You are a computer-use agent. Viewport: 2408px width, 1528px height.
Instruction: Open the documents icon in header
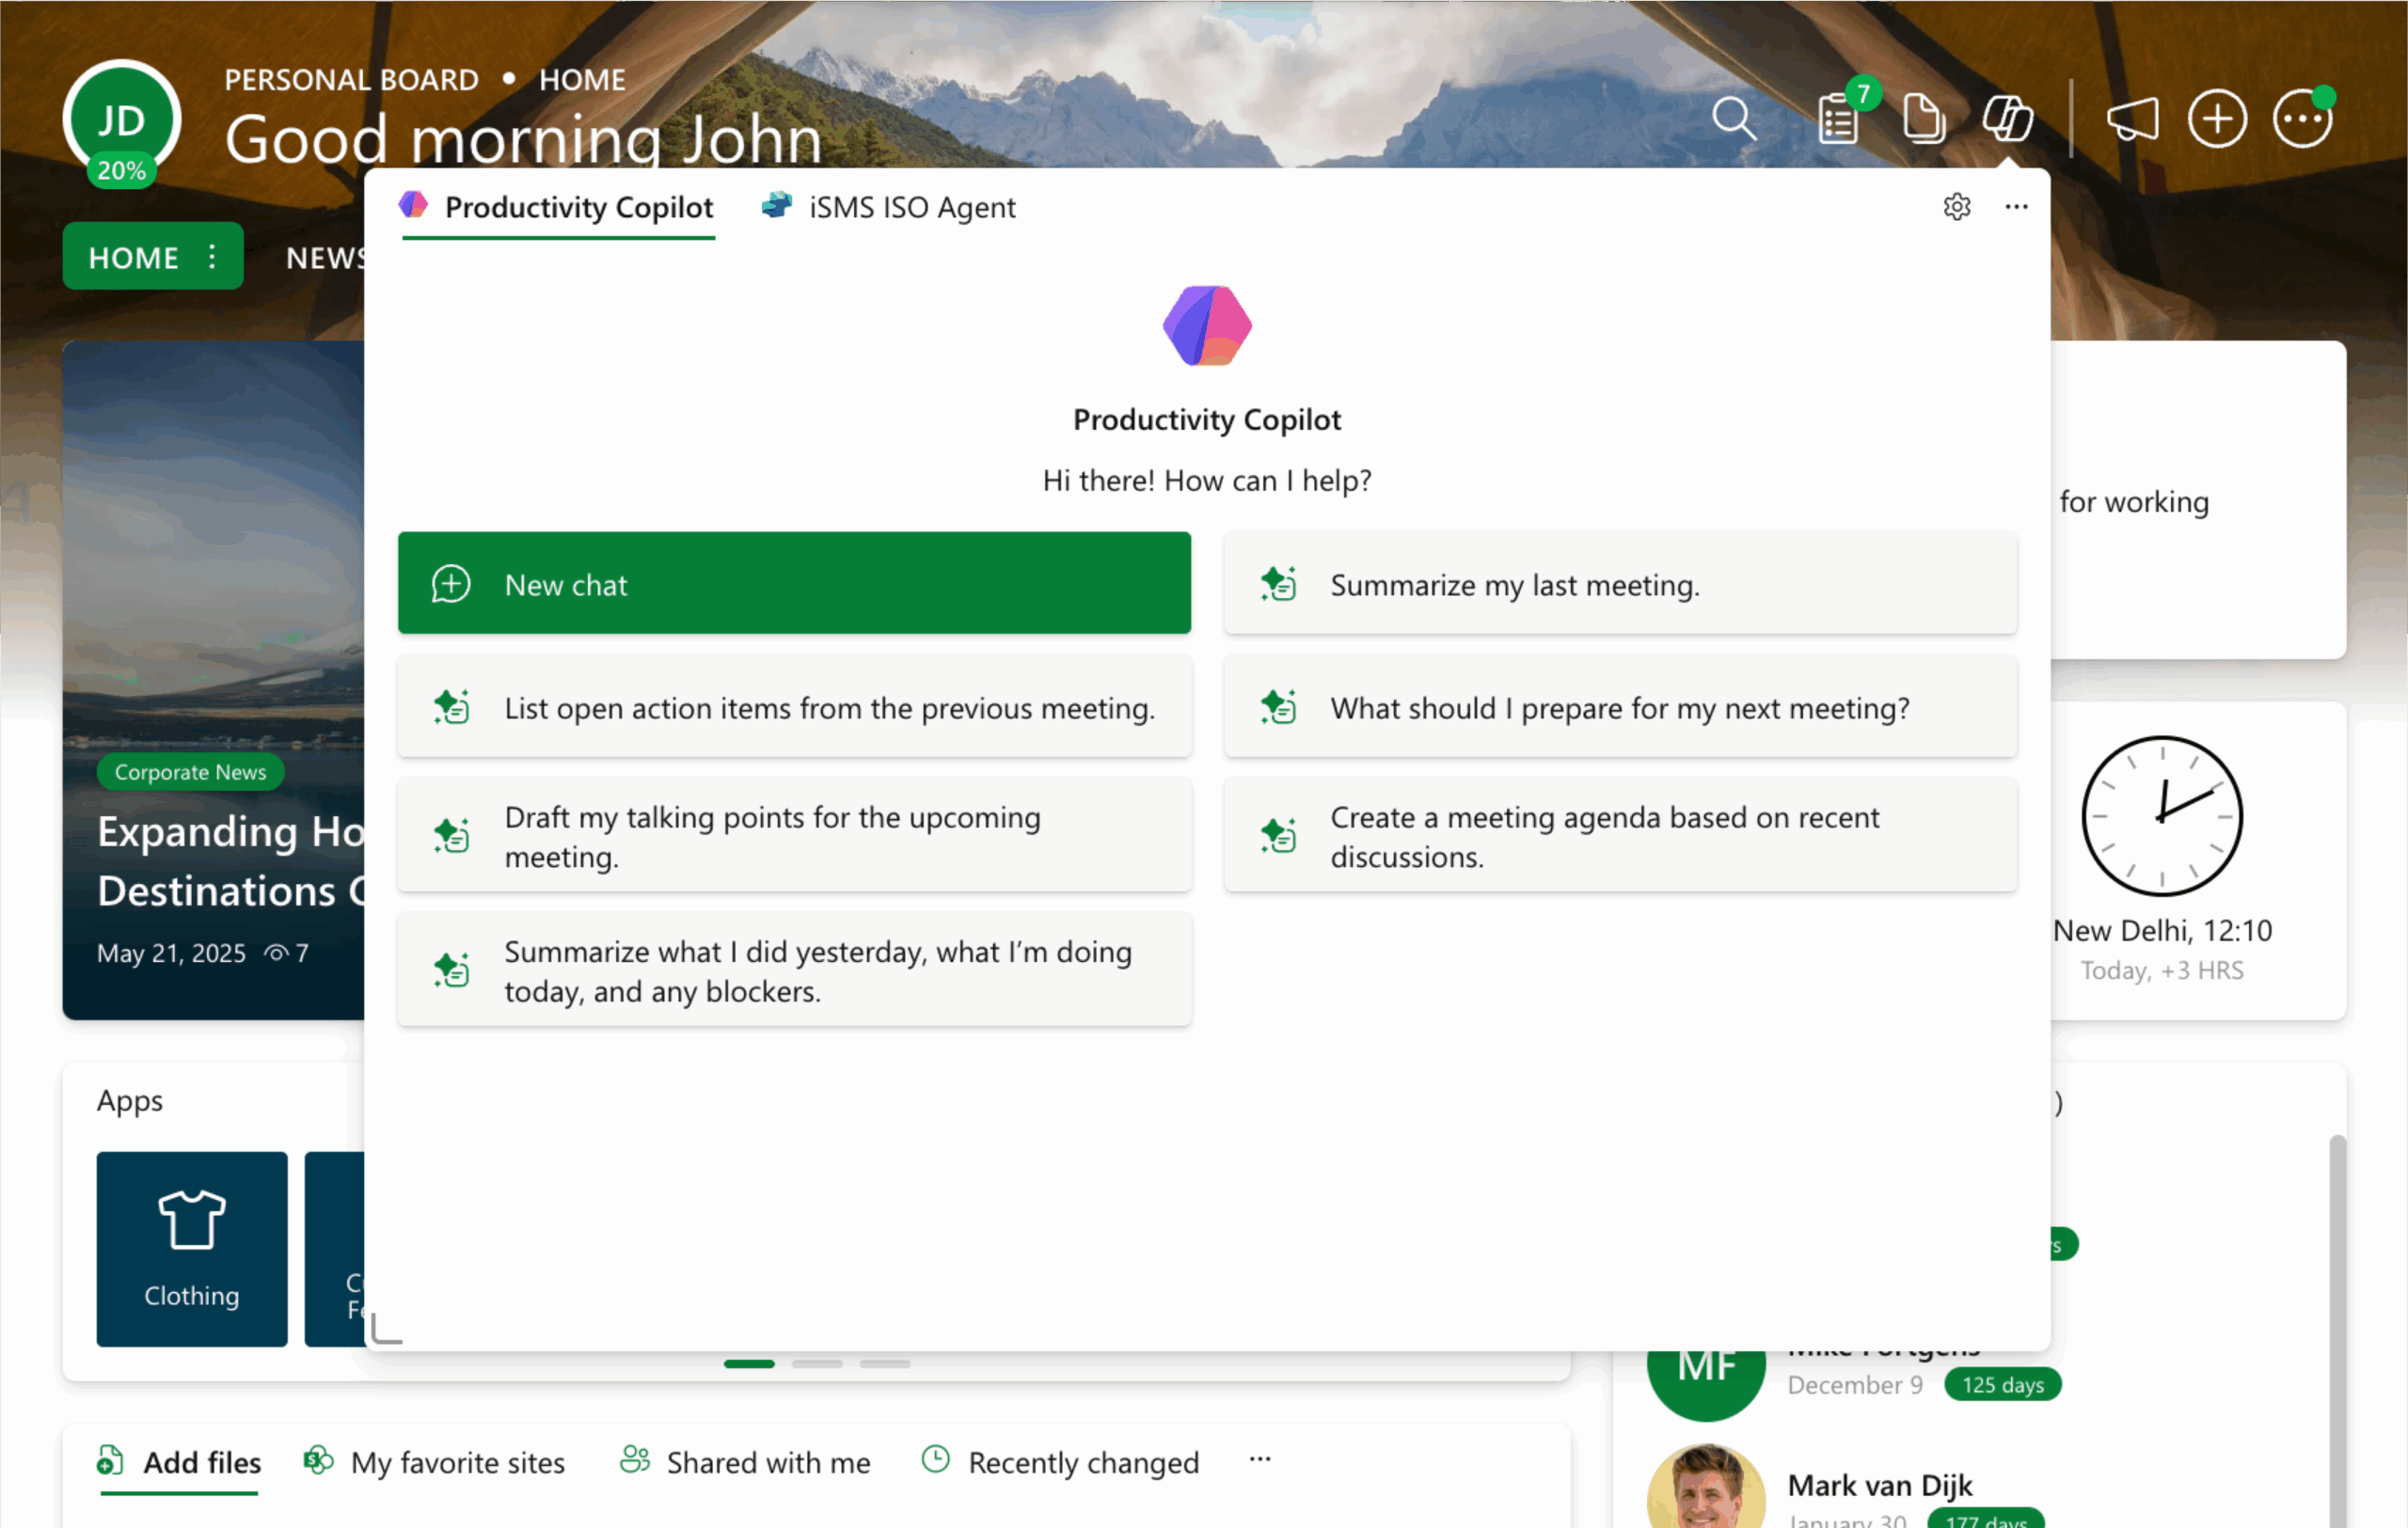(1923, 120)
